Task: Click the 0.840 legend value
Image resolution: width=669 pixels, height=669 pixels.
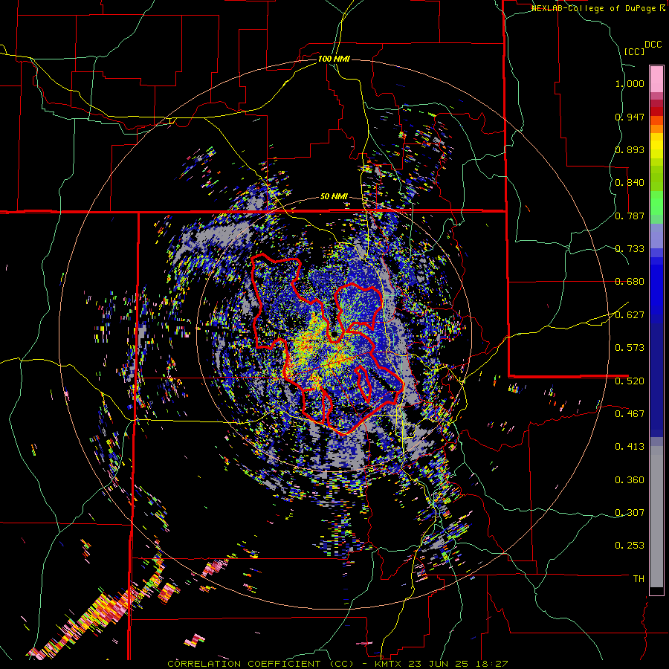Action: click(x=630, y=183)
